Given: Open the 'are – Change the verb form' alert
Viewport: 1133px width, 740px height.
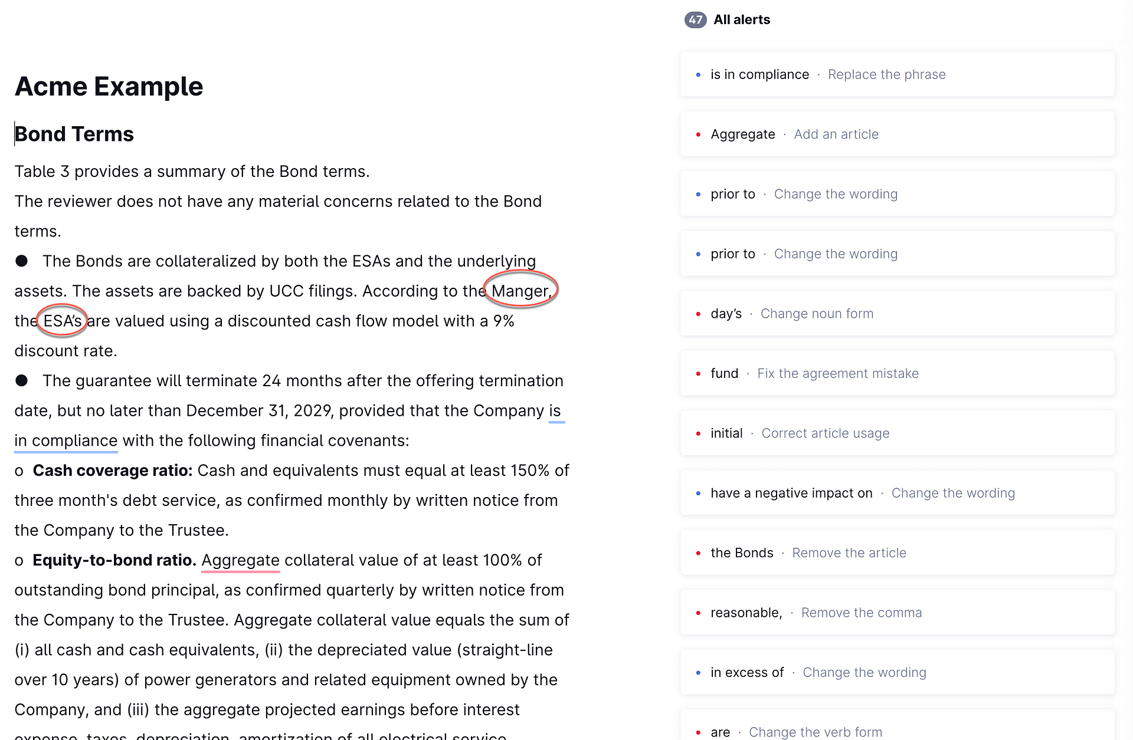Looking at the screenshot, I should [x=898, y=725].
